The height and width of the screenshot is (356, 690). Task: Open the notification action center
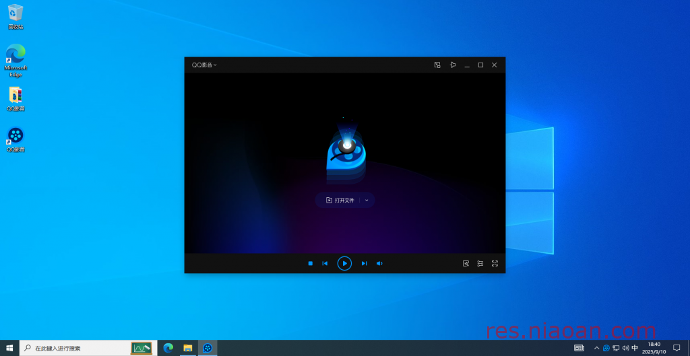click(677, 348)
